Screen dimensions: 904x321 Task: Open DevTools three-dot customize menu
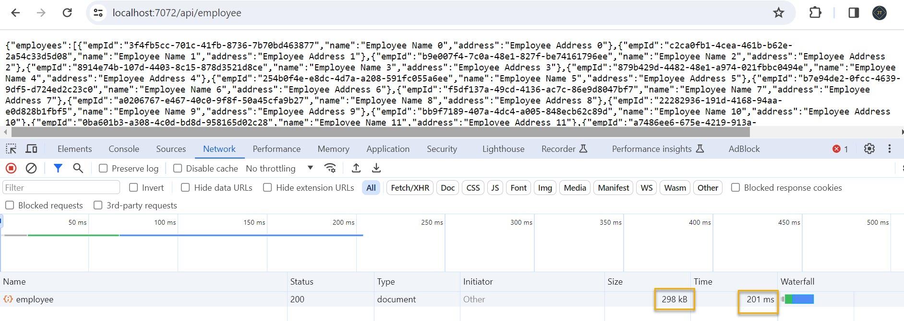[x=890, y=149]
